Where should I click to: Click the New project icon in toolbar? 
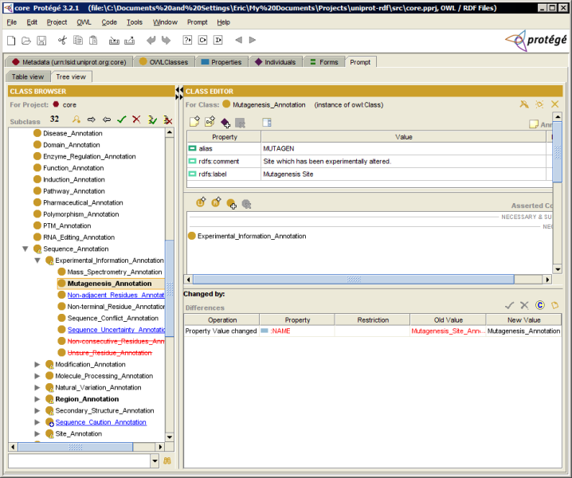(11, 40)
